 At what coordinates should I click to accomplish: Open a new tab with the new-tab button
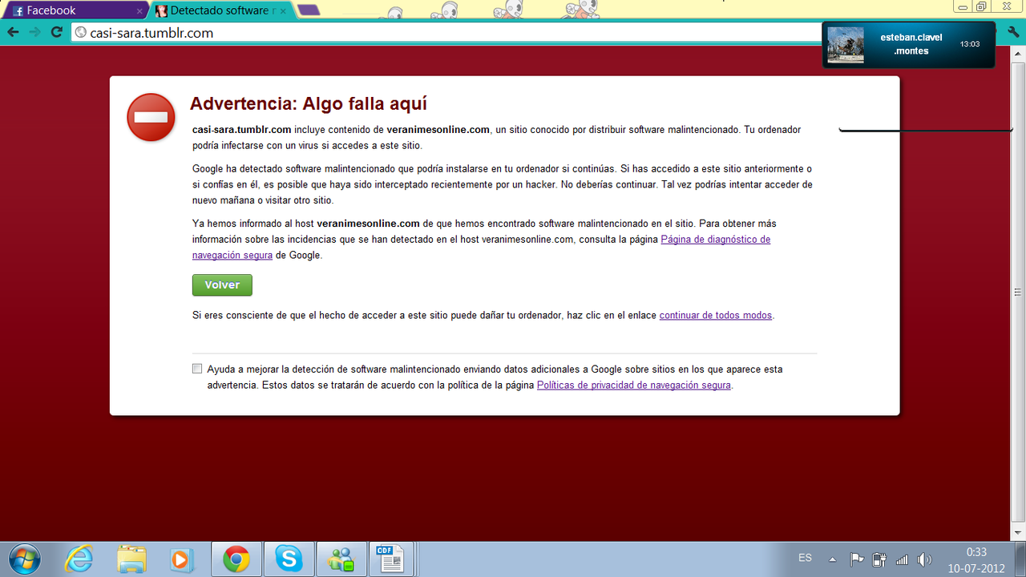click(x=309, y=10)
